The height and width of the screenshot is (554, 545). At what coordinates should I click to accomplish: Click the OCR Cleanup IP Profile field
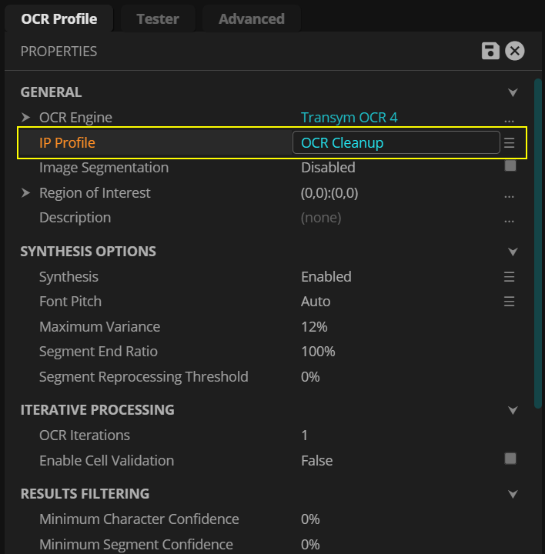(x=396, y=143)
